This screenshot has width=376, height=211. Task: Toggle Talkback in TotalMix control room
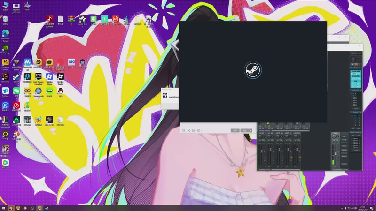click(345, 150)
